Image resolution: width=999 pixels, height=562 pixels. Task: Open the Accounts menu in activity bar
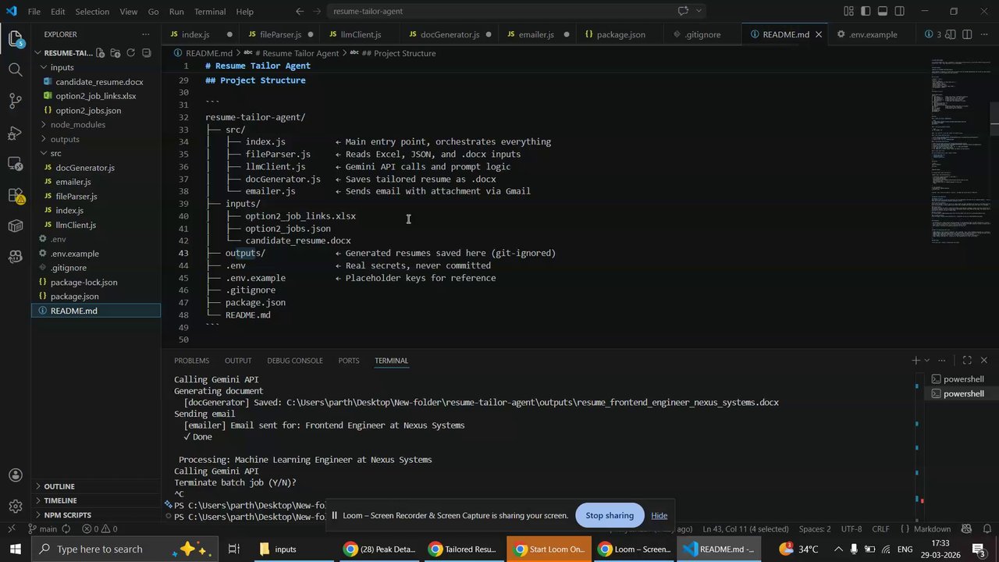click(16, 475)
